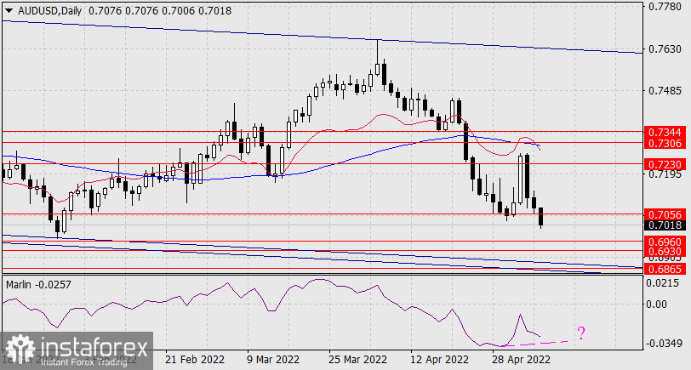Click the 0.00 oscillator zero level value

pyautogui.click(x=658, y=304)
